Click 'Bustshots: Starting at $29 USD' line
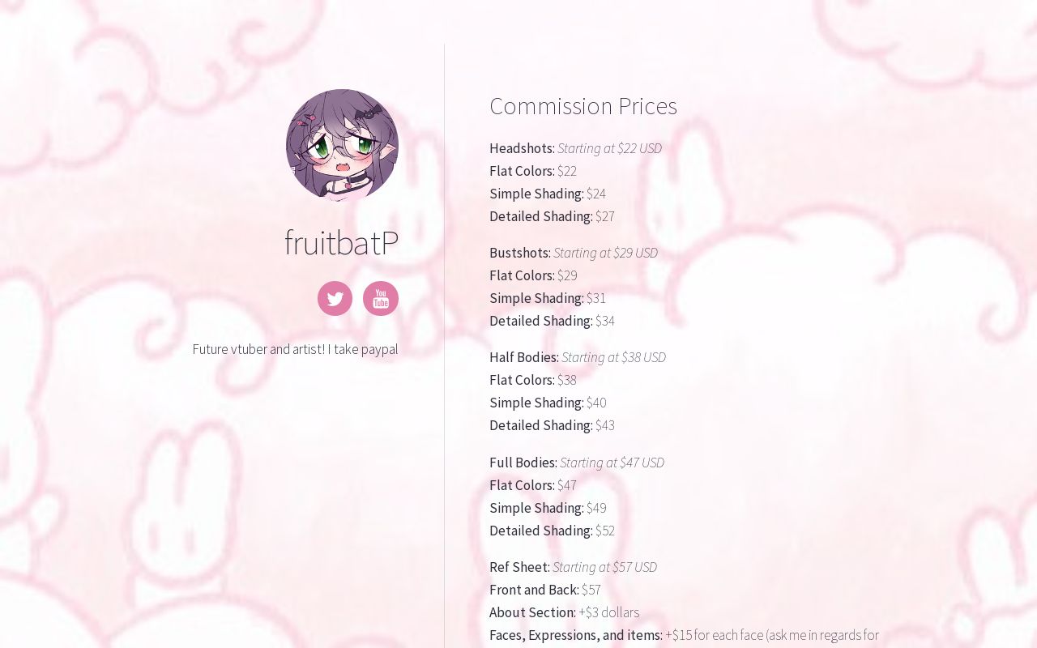This screenshot has width=1037, height=648. 574,253
